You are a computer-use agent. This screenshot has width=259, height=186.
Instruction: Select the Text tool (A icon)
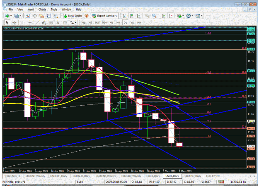58,22
